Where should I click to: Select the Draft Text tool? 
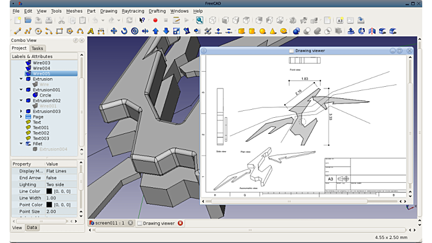click(91, 31)
